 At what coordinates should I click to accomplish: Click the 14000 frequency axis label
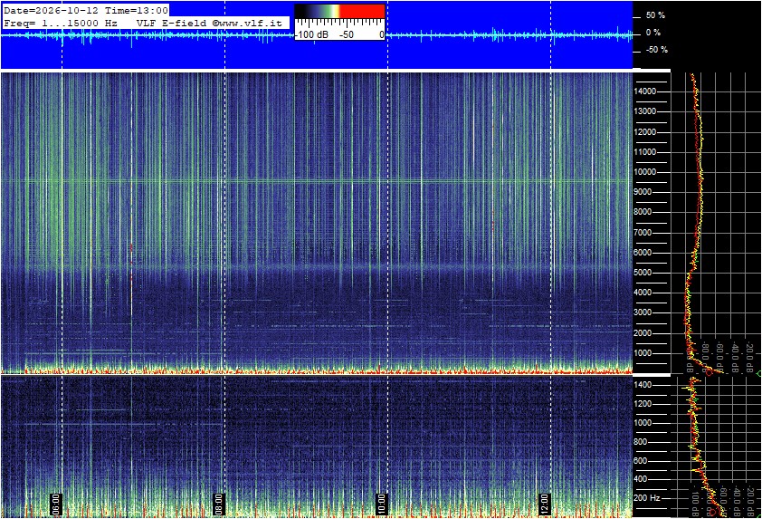645,91
